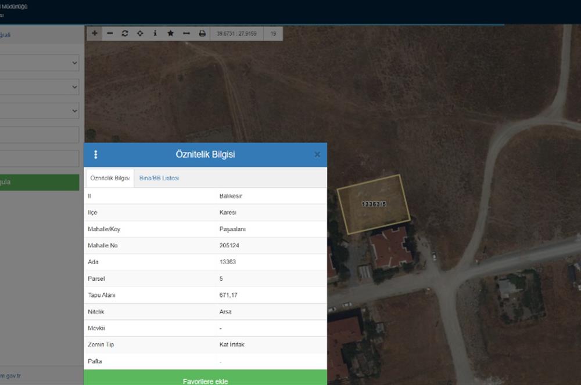581x385 pixels.
Task: Click the crosshair locate icon in map toolbar
Action: click(140, 34)
